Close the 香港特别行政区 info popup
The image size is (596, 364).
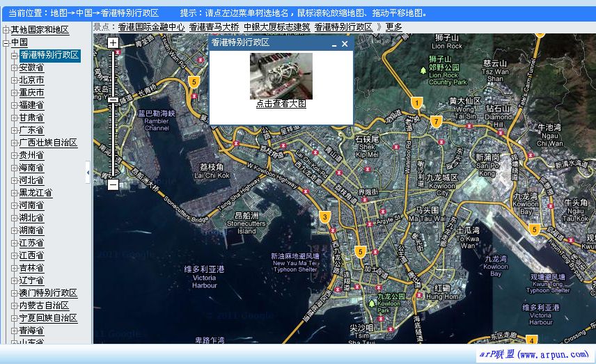pos(345,44)
